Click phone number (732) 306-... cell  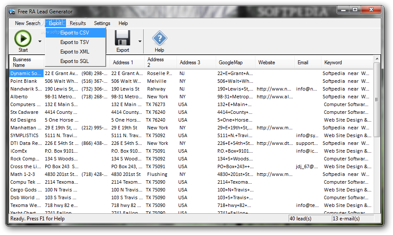pyautogui.click(x=94, y=89)
